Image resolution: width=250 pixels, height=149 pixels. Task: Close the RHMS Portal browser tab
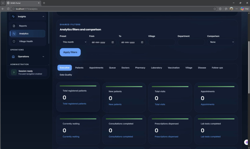(38, 3)
